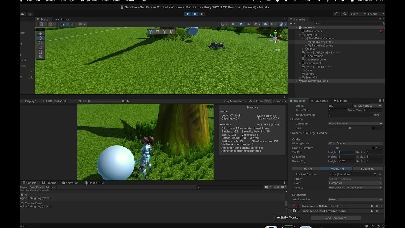Select the Scale tool in Scene tools
This screenshot has height=228, width=405.
40,47
